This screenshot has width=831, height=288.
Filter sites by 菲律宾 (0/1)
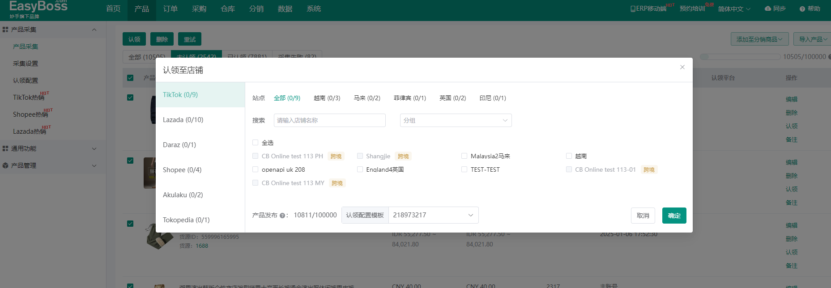click(x=410, y=98)
